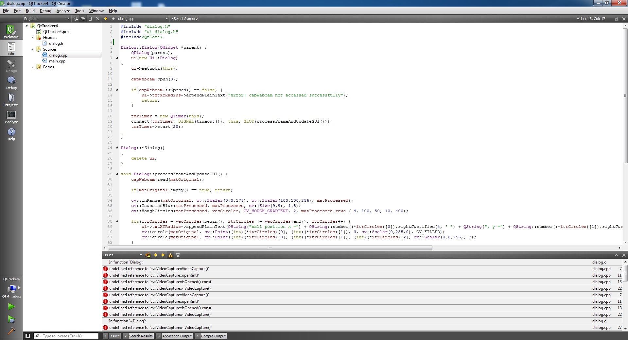Switch to Debug mode in the sidebar
Viewport: 628px width, 340px height.
(11, 83)
